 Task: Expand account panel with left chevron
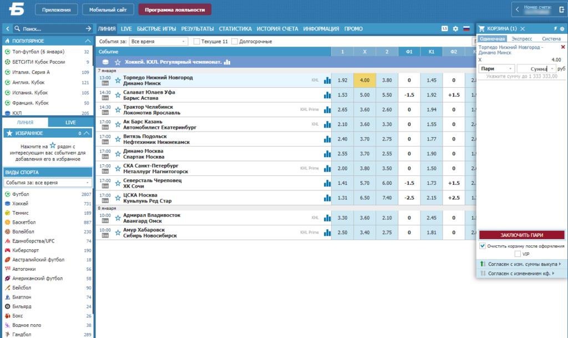click(x=518, y=10)
